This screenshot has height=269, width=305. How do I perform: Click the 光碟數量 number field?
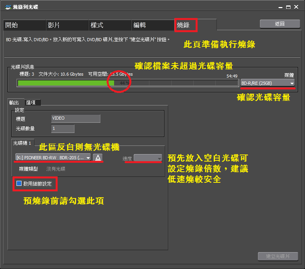click(63, 129)
